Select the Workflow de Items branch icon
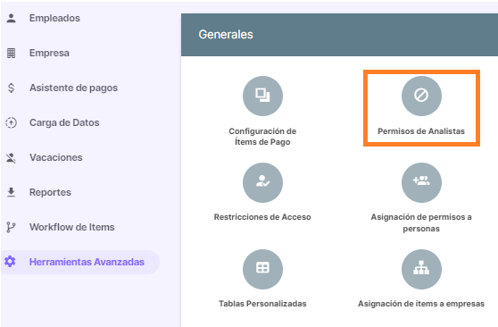Viewport: 498px width, 327px height. pos(11,227)
